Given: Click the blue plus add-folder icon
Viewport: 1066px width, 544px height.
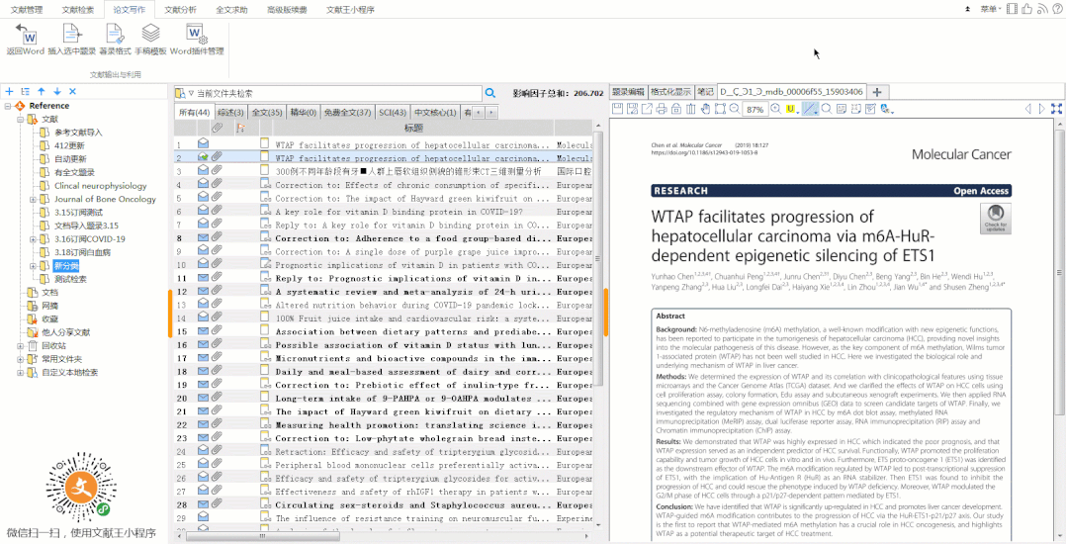Looking at the screenshot, I should click(9, 91).
